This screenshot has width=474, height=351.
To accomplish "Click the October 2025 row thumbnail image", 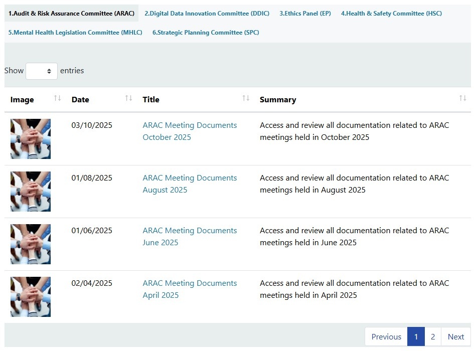I will [31, 139].
